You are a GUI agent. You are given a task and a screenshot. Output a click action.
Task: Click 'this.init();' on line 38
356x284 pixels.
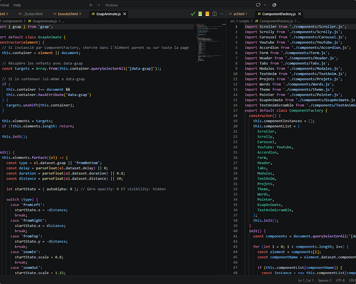266,221
